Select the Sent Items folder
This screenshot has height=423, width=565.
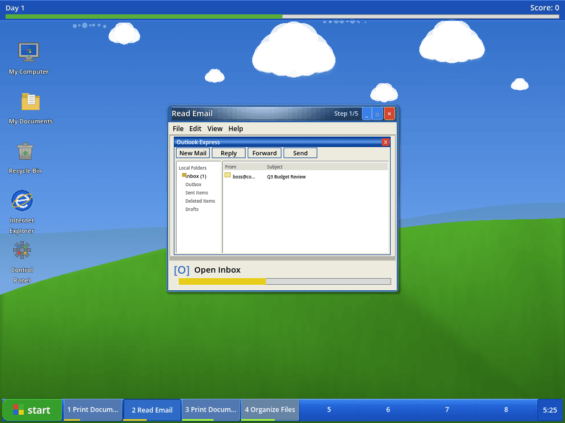pyautogui.click(x=196, y=192)
